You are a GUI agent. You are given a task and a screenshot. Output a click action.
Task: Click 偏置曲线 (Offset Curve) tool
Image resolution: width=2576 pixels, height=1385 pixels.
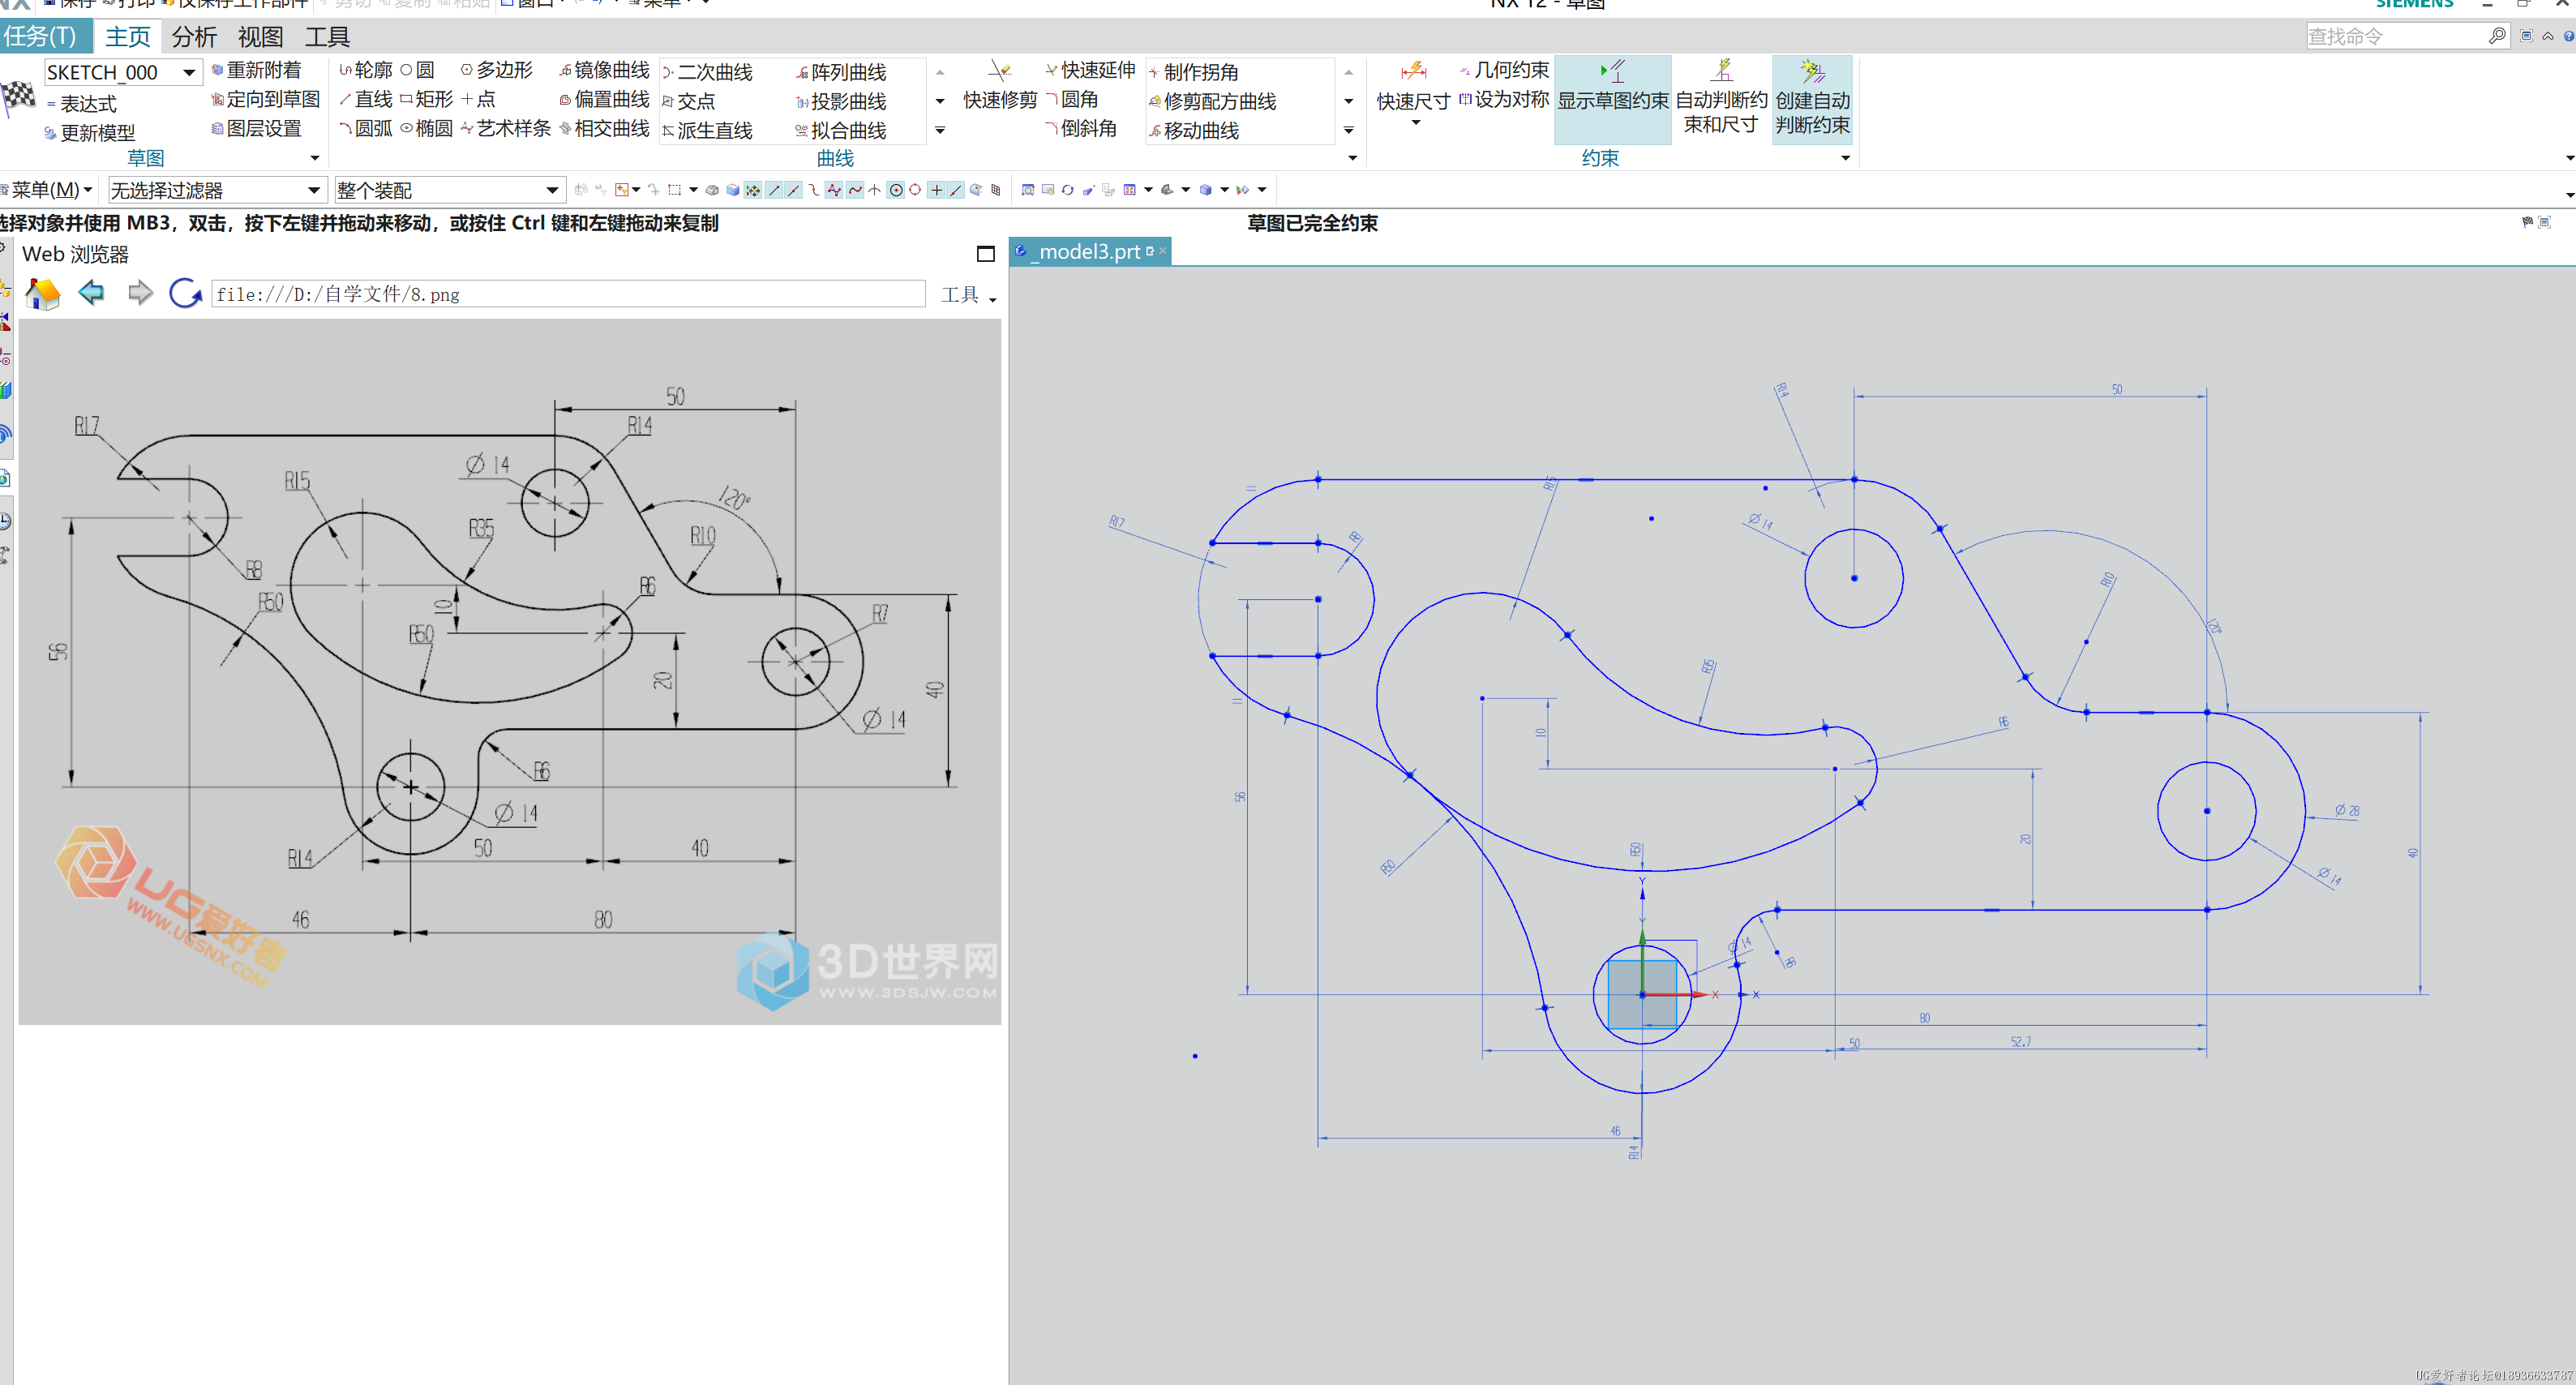[604, 99]
